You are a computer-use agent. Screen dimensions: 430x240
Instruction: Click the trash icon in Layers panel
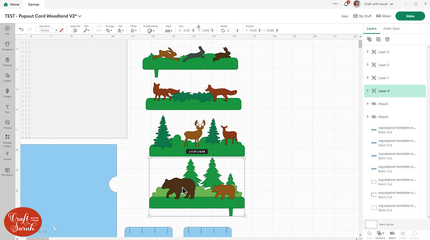pos(387,39)
